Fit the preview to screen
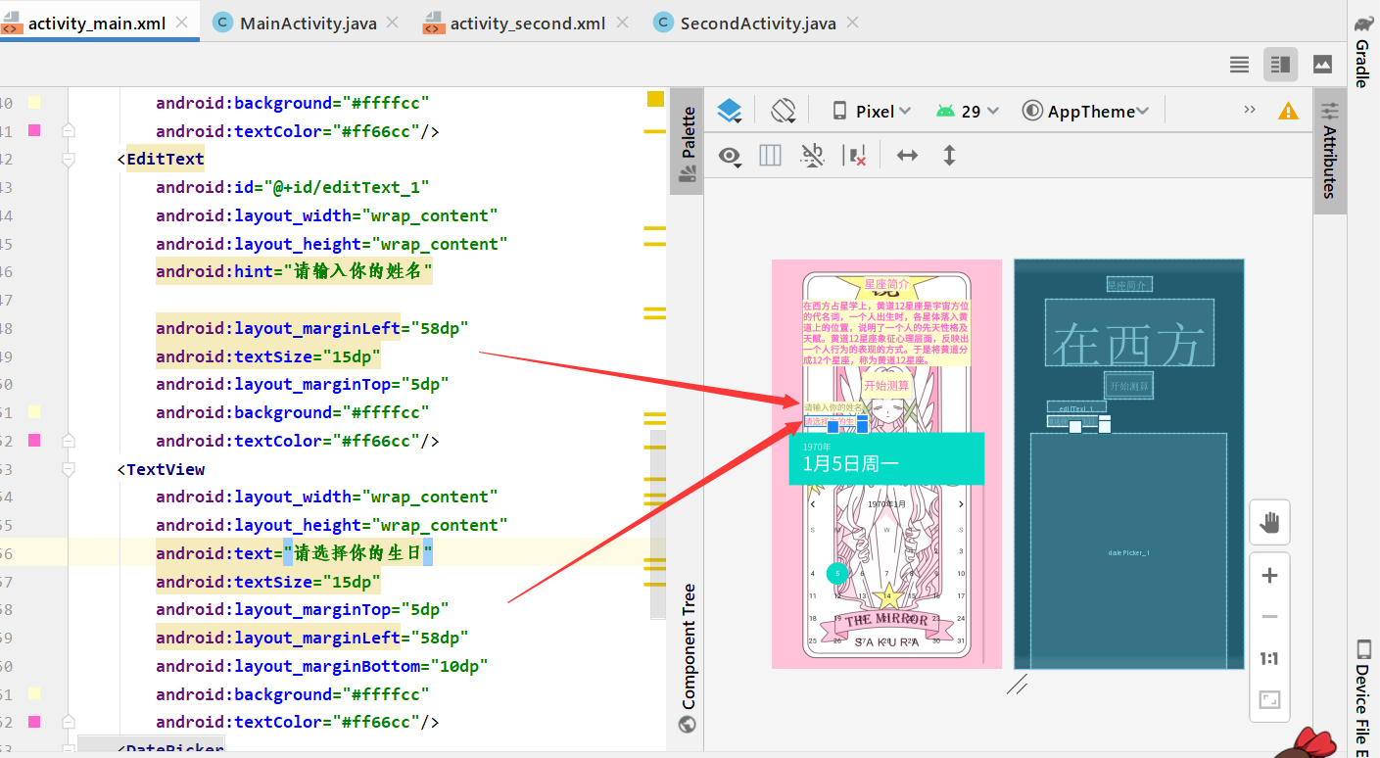This screenshot has width=1380, height=758. pos(1269,699)
